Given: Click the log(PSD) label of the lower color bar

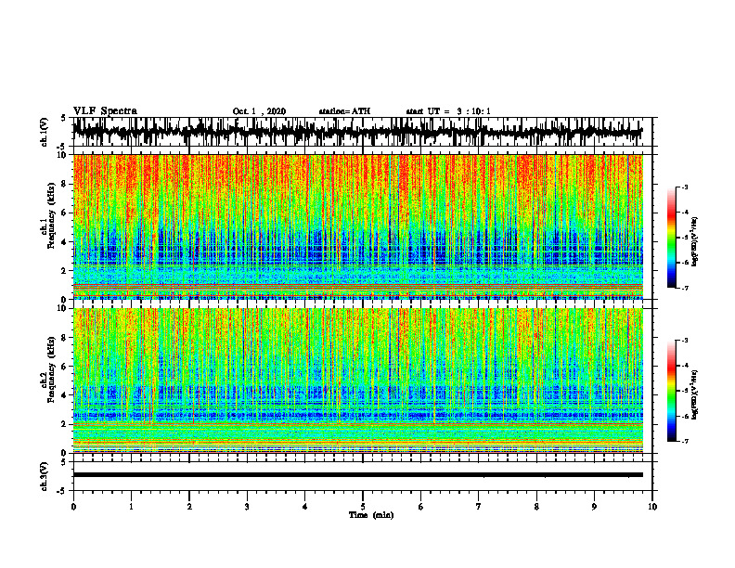Looking at the screenshot, I should [695, 394].
